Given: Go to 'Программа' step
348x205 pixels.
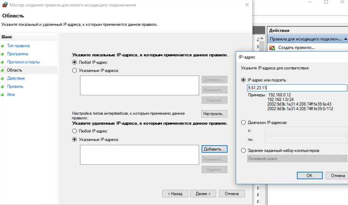Looking at the screenshot, I should [x=18, y=54].
